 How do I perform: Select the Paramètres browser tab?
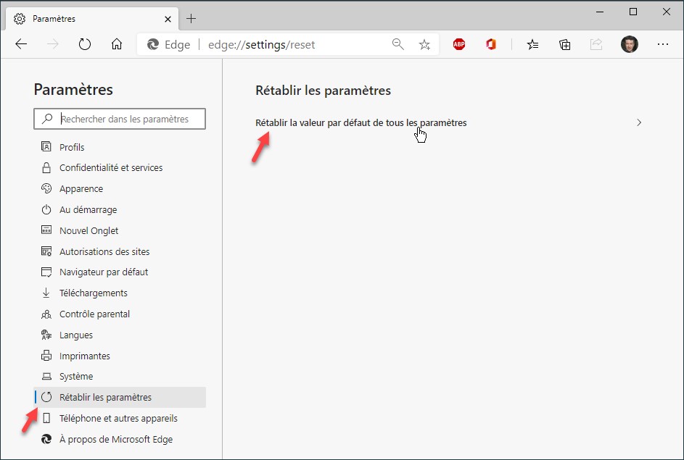pyautogui.click(x=92, y=19)
